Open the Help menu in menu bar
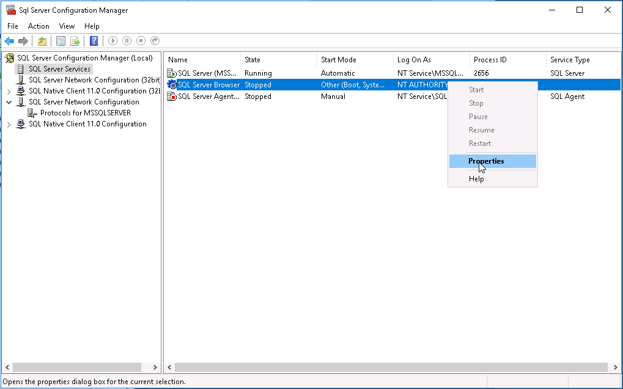 coord(92,26)
